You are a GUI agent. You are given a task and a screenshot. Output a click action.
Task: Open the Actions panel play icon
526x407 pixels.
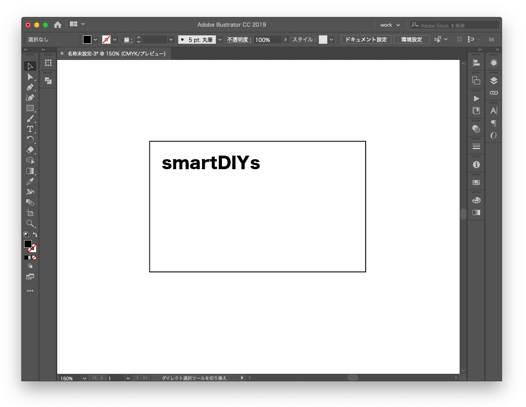click(476, 99)
